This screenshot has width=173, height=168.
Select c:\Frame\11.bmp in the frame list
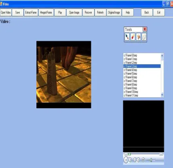(142, 95)
